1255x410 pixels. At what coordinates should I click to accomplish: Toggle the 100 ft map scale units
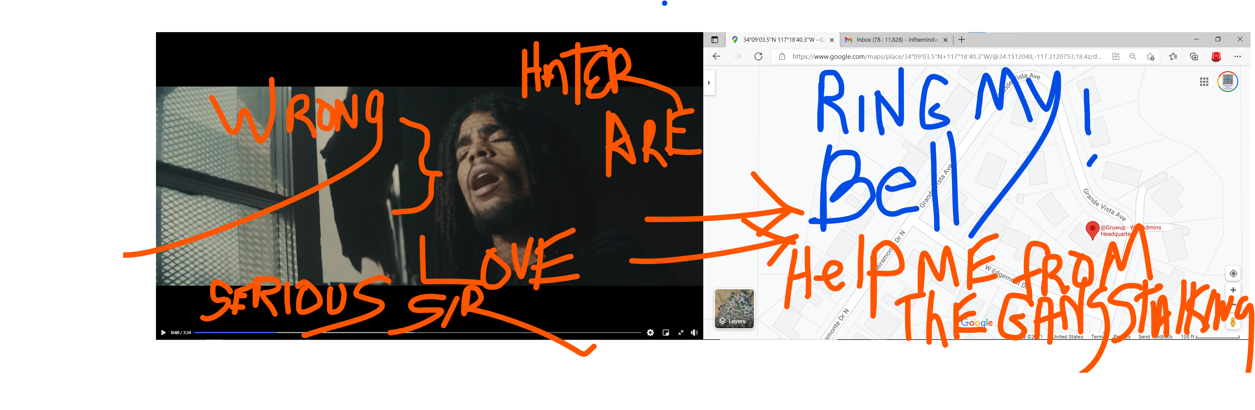pyautogui.click(x=1210, y=336)
